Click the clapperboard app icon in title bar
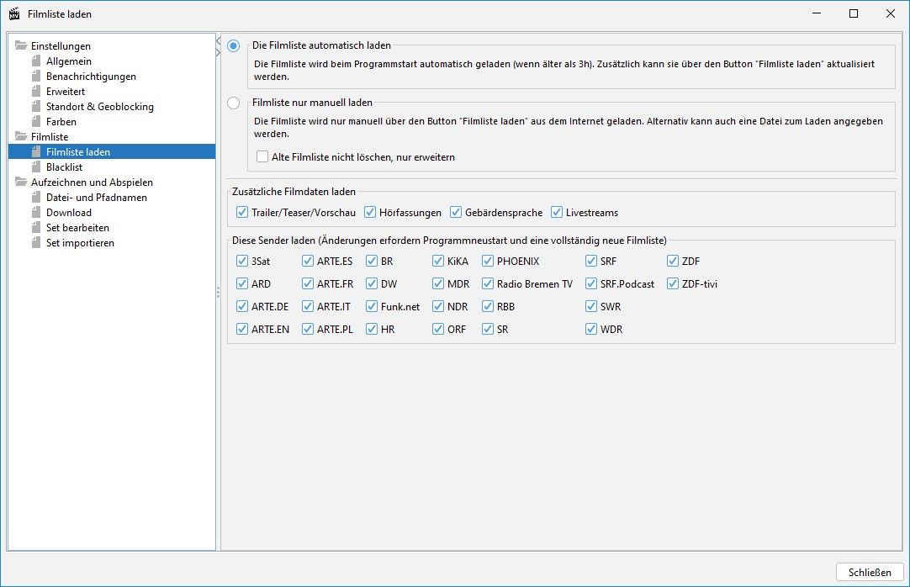This screenshot has width=910, height=587. coord(13,13)
